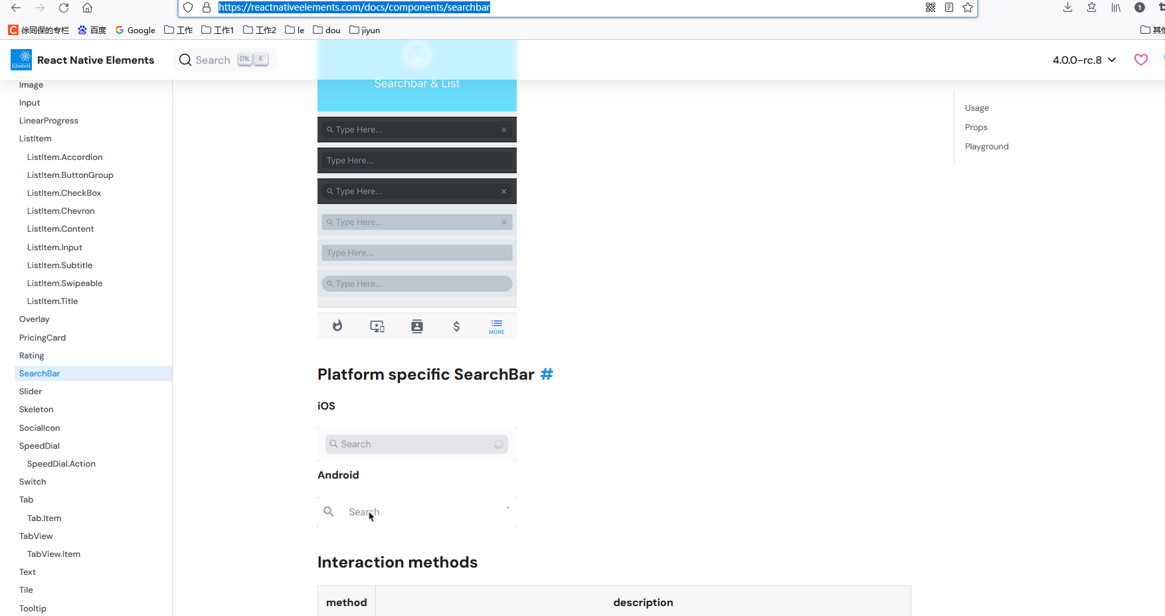Jump to Usage in table of contents
Viewport: 1165px width, 616px height.
click(976, 108)
